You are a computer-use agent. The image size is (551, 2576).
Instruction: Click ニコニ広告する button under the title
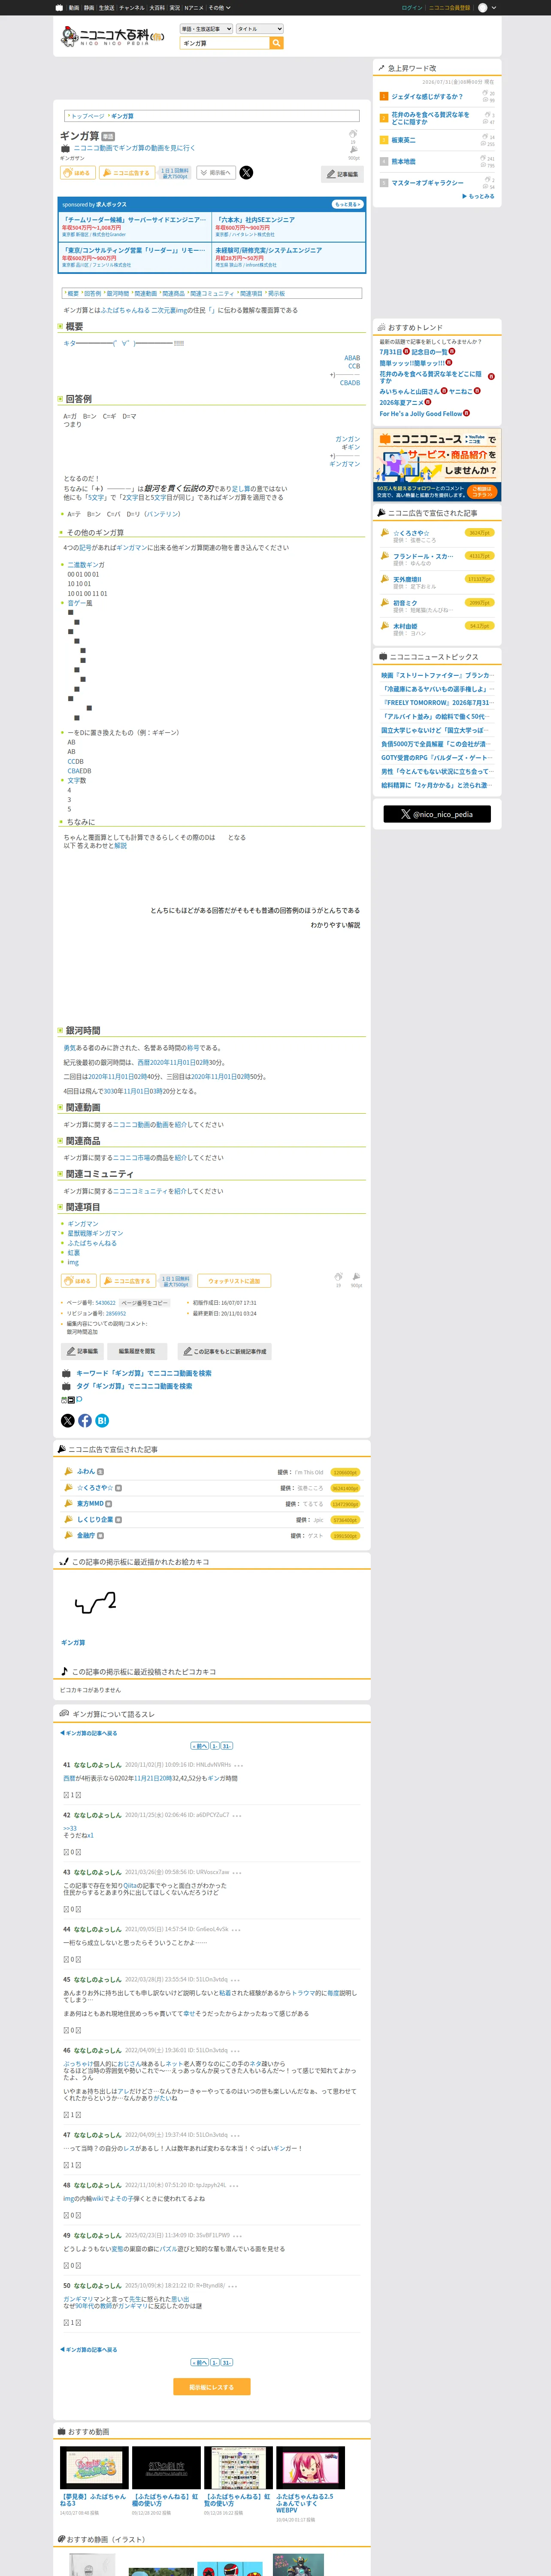tap(126, 172)
